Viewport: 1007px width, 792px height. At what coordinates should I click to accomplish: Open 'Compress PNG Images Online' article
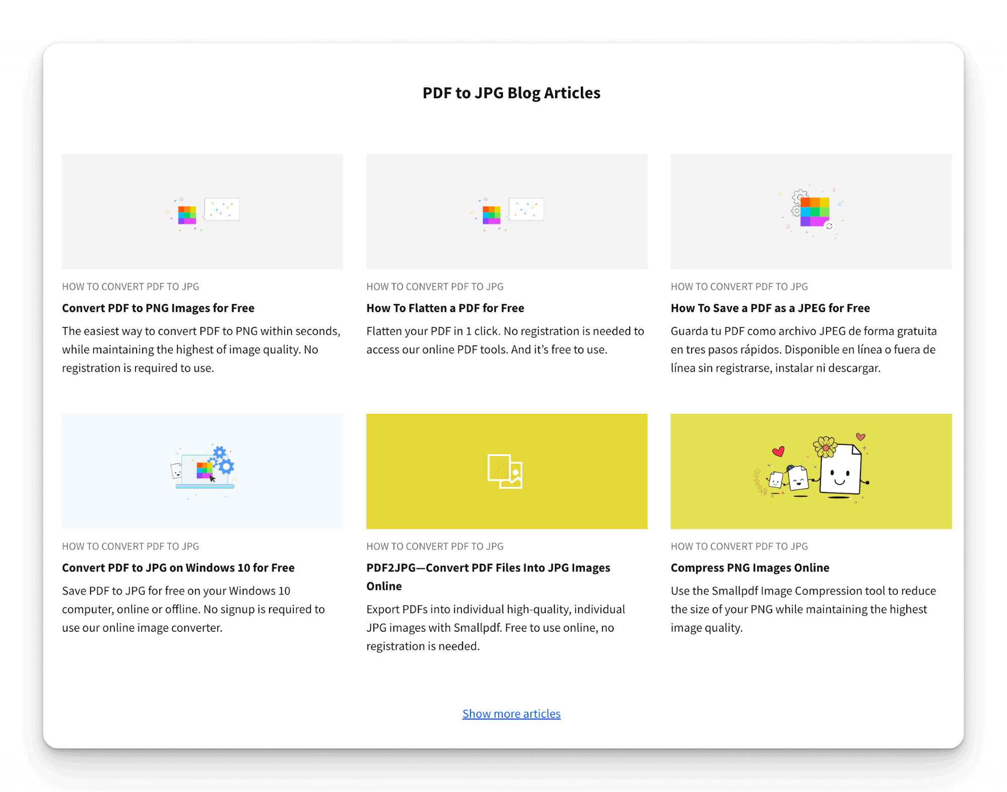coord(750,568)
